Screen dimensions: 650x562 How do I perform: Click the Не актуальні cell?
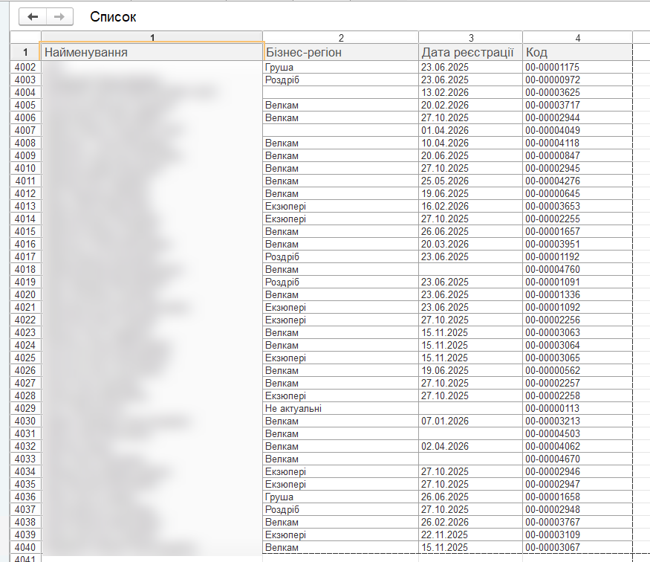point(341,409)
